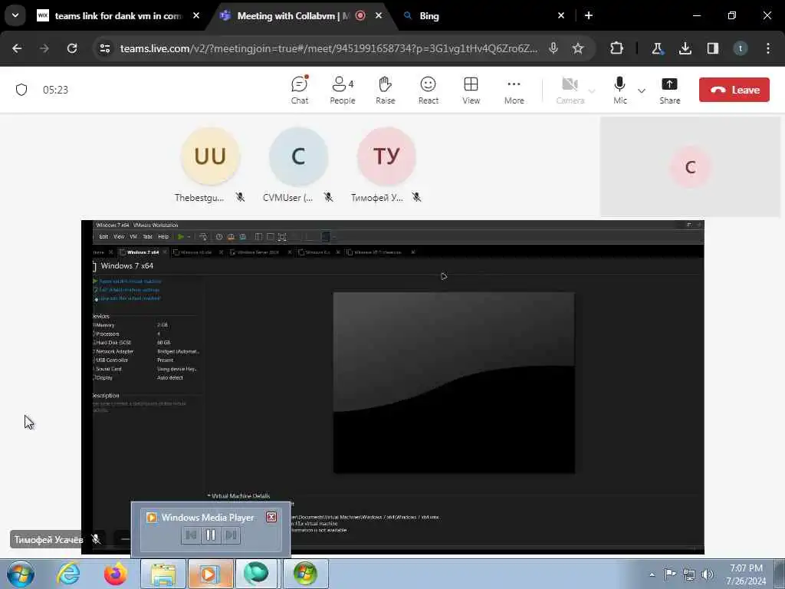Click Windows 7 x64 tab in shared VMware
The image size is (785, 589).
[x=143, y=252]
